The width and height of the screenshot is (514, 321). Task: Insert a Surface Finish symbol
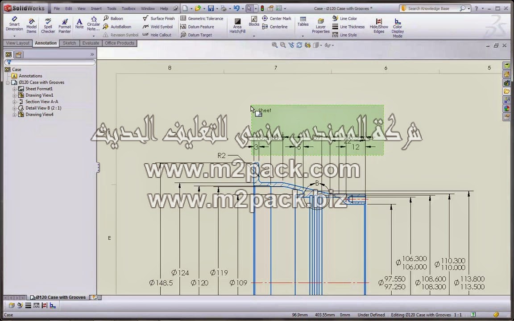tap(159, 18)
